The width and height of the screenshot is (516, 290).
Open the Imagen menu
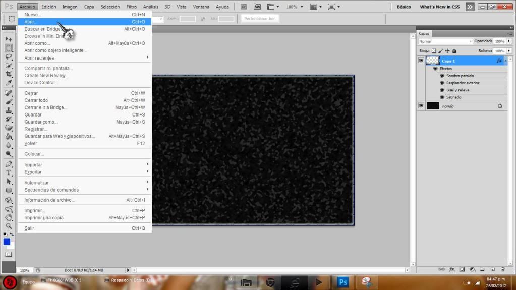[70, 7]
